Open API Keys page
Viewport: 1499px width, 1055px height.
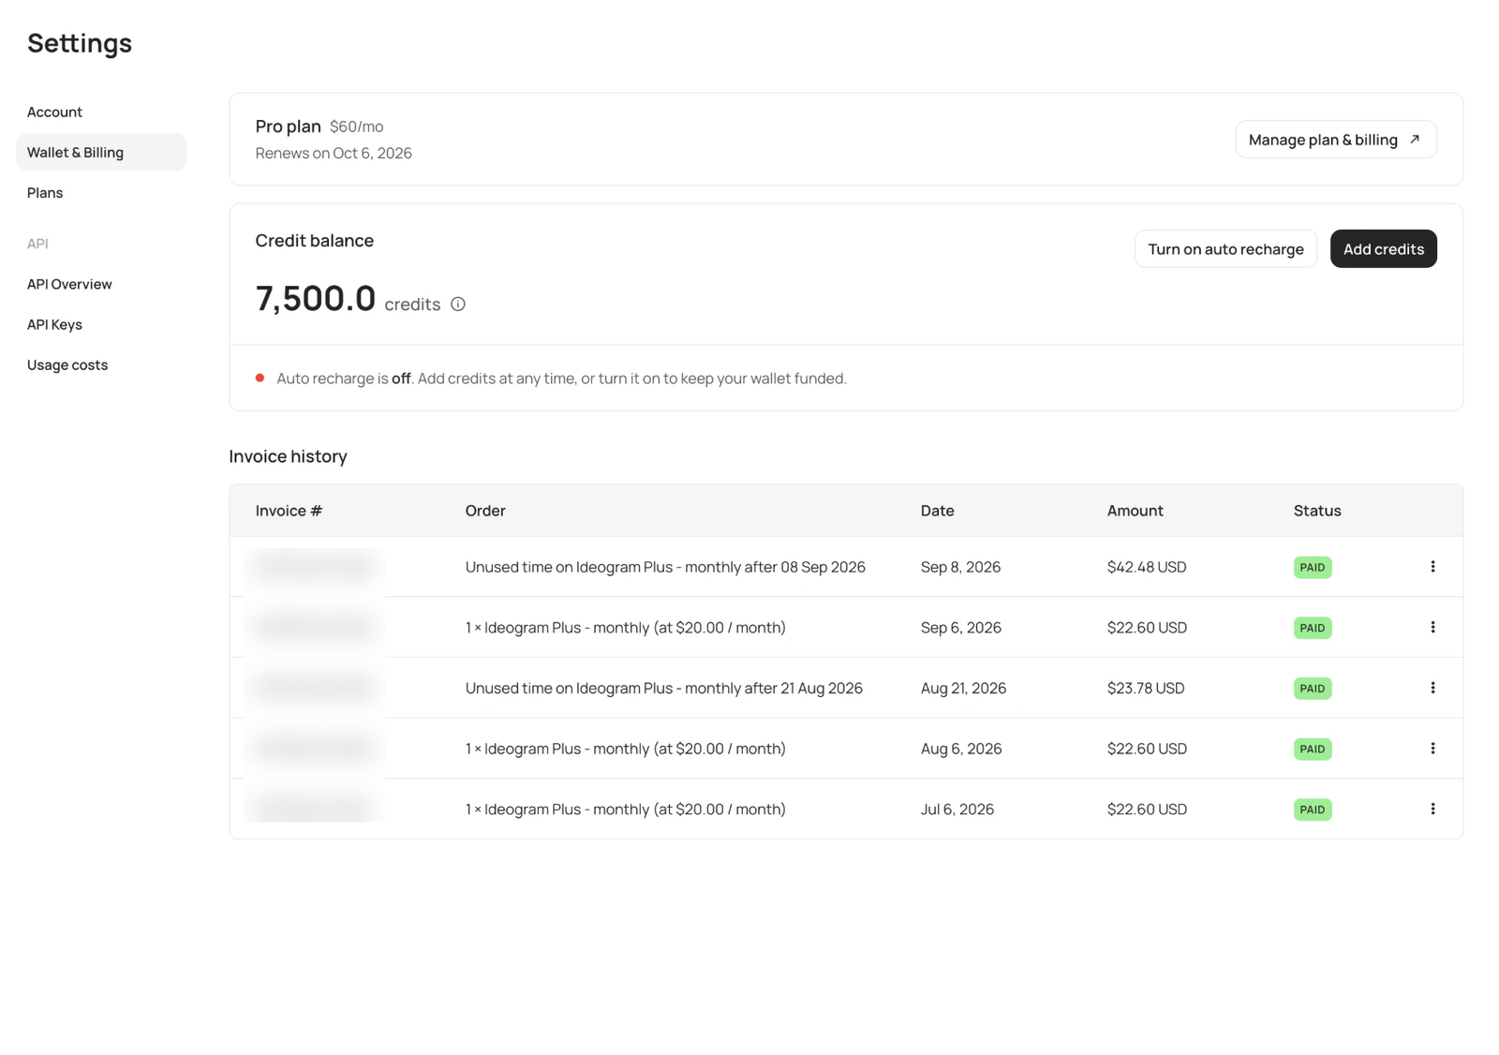54,324
